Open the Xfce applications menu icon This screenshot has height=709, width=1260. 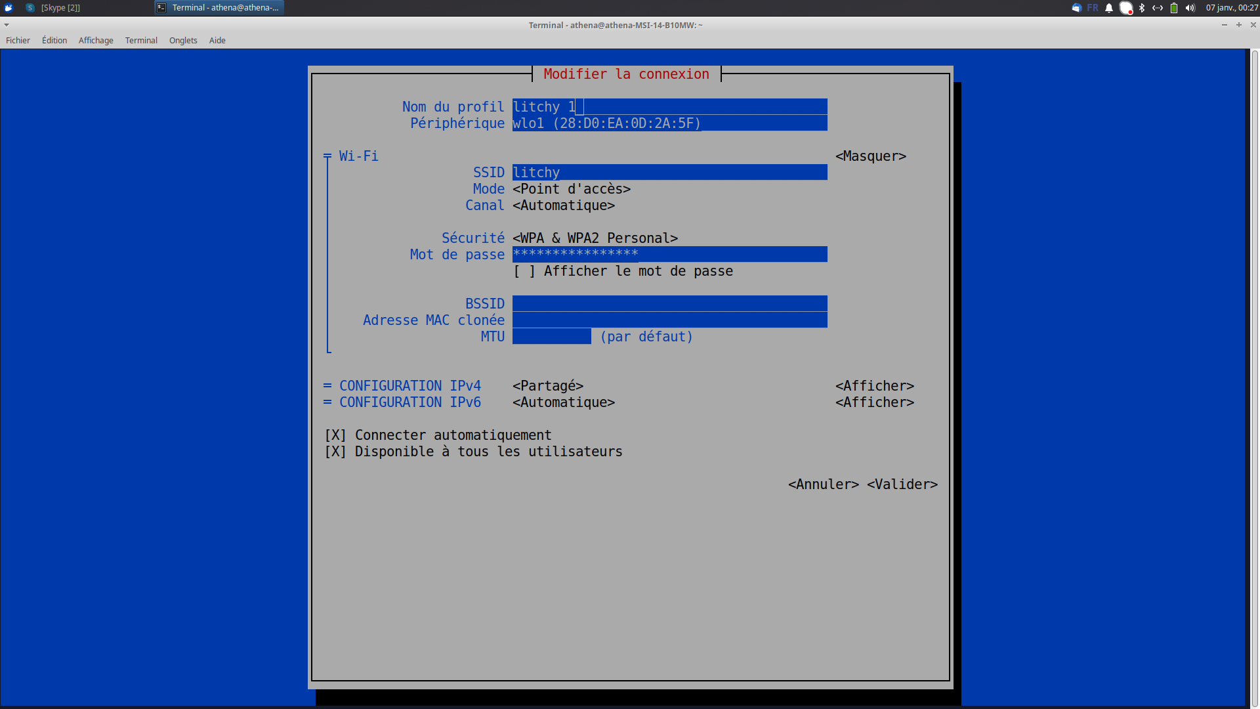click(x=9, y=8)
